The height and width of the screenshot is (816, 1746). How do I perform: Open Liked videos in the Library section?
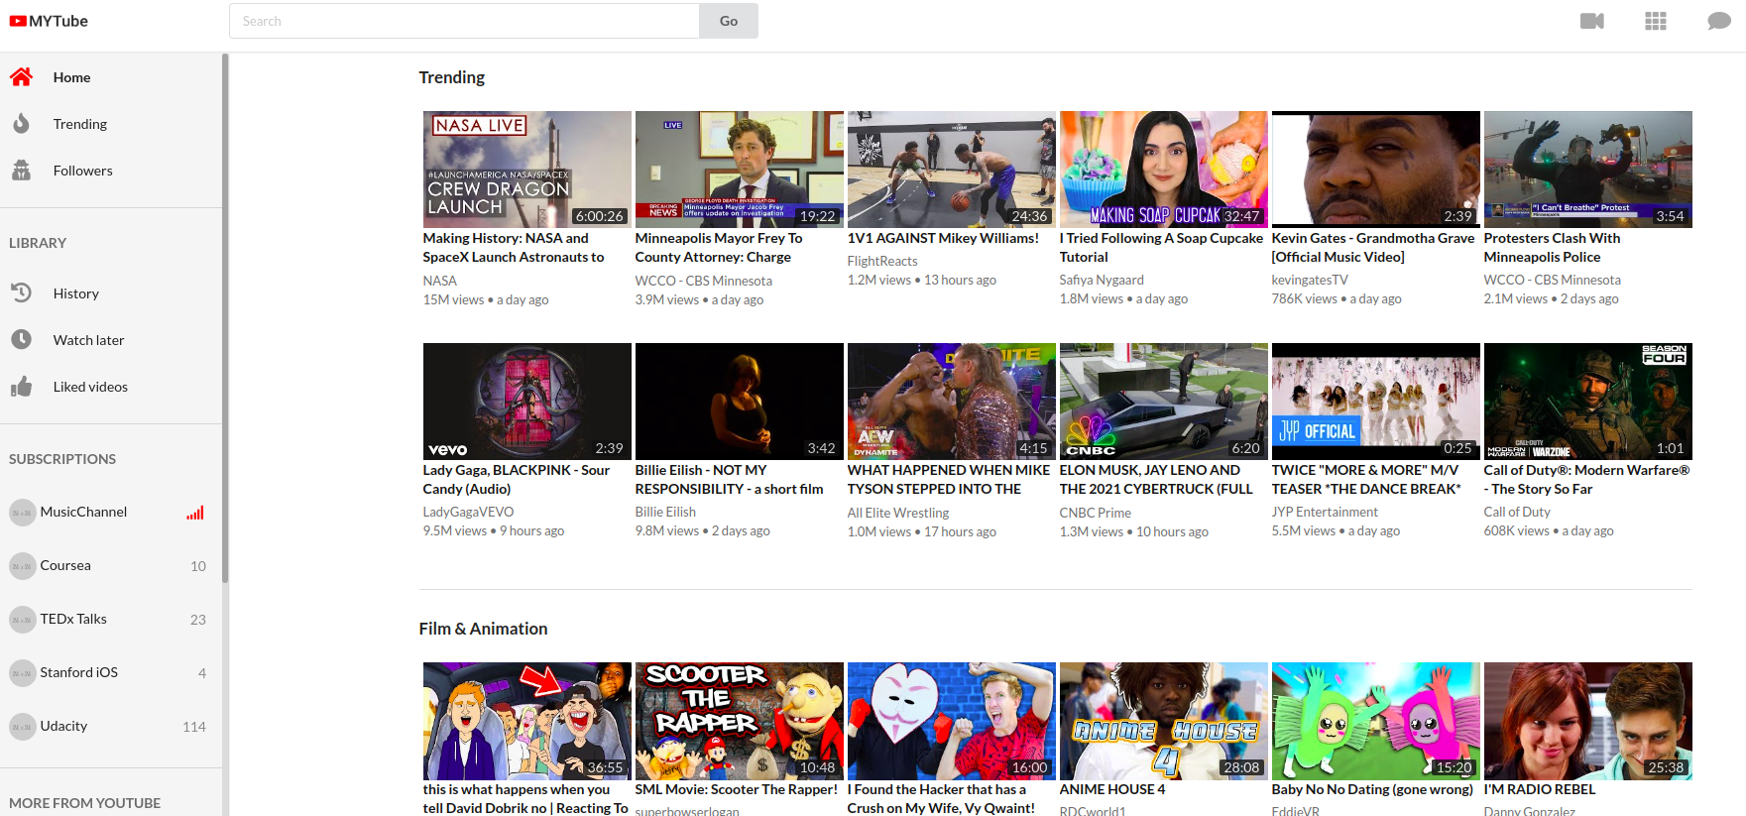point(111,387)
